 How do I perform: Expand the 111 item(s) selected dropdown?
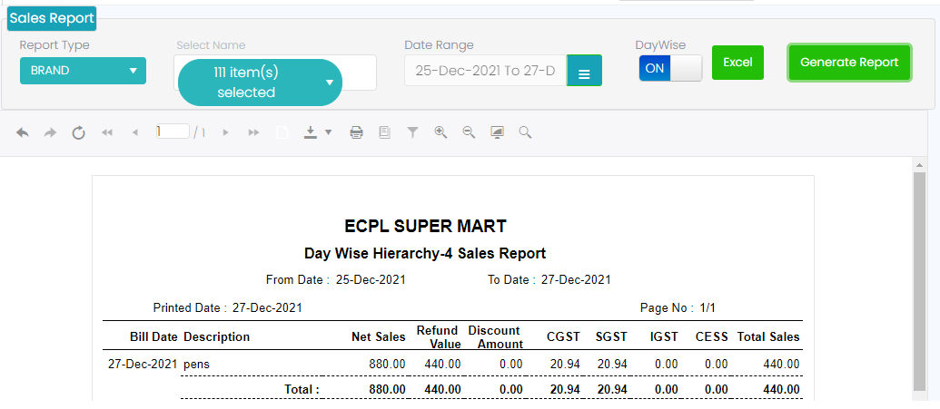(260, 83)
